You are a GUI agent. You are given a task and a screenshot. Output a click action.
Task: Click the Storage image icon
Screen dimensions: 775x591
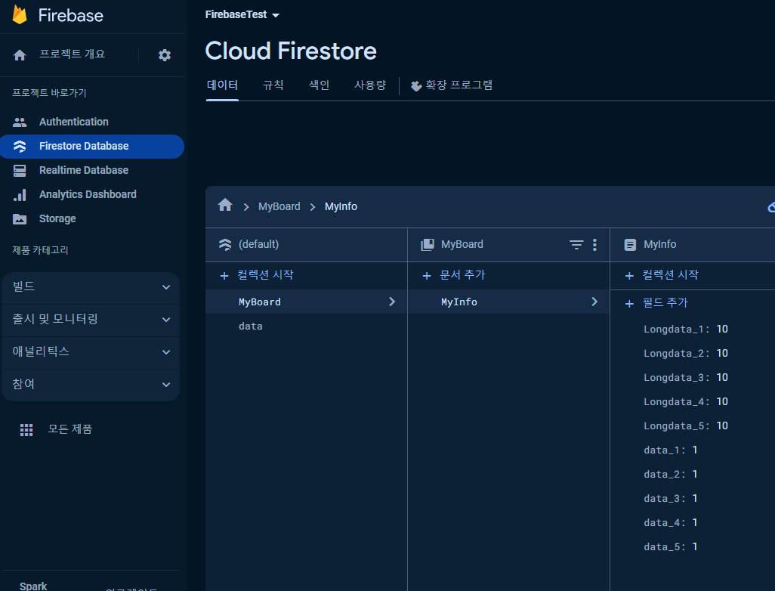click(20, 219)
